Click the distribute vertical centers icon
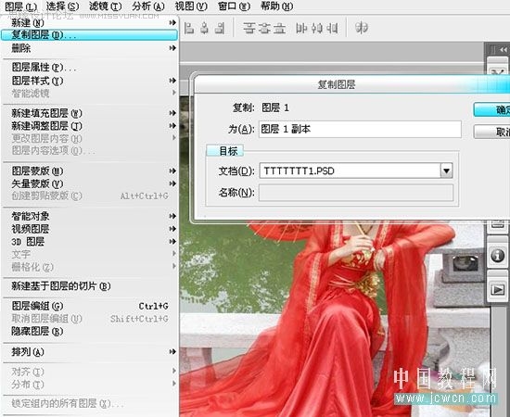The width and height of the screenshot is (510, 417). pos(264,29)
